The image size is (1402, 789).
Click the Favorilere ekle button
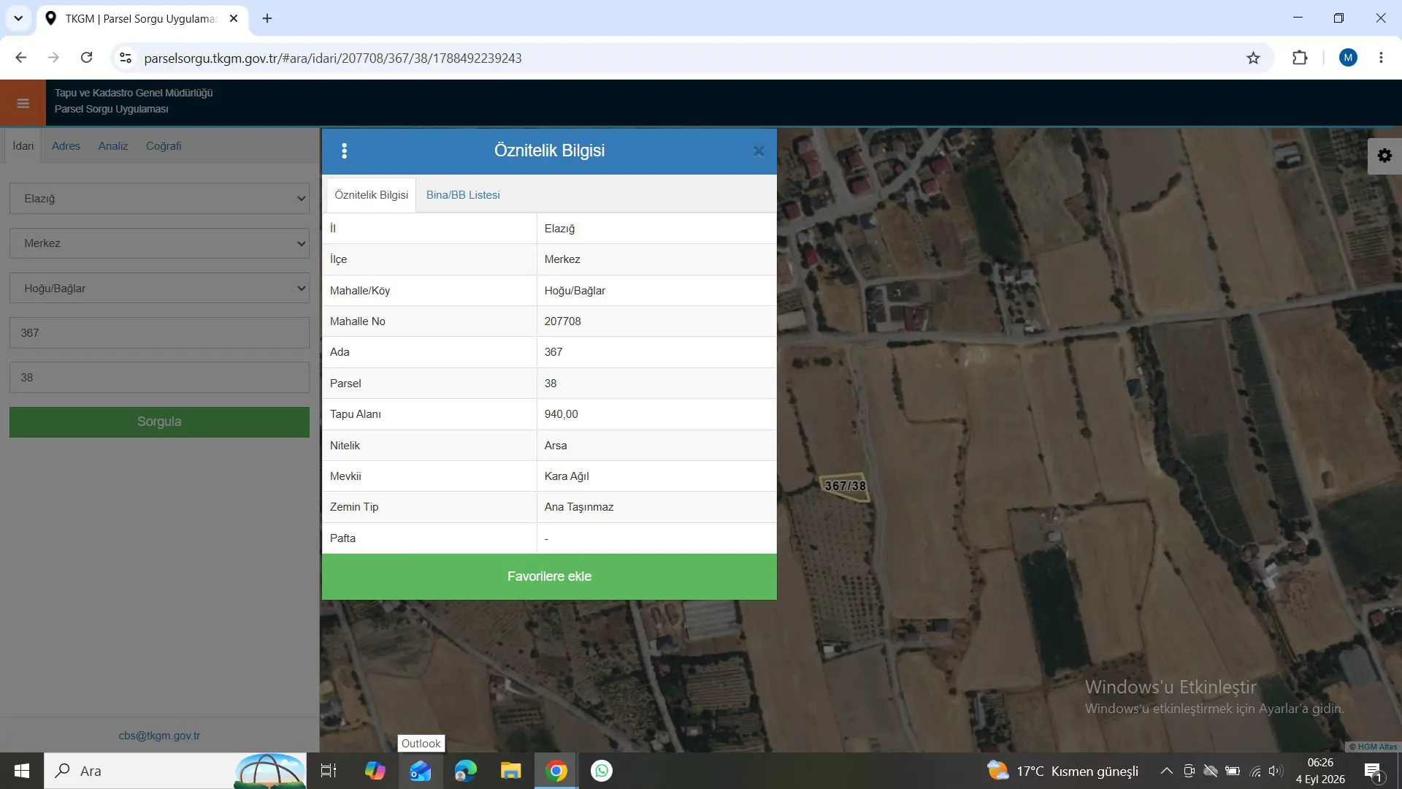pyautogui.click(x=549, y=576)
